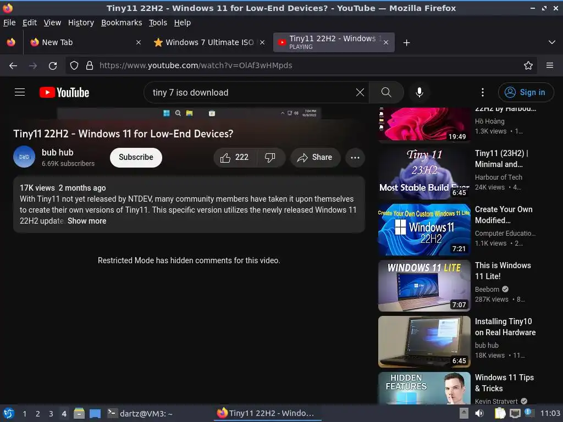Image resolution: width=563 pixels, height=422 pixels.
Task: Bookmark this page with star icon
Action: click(528, 66)
